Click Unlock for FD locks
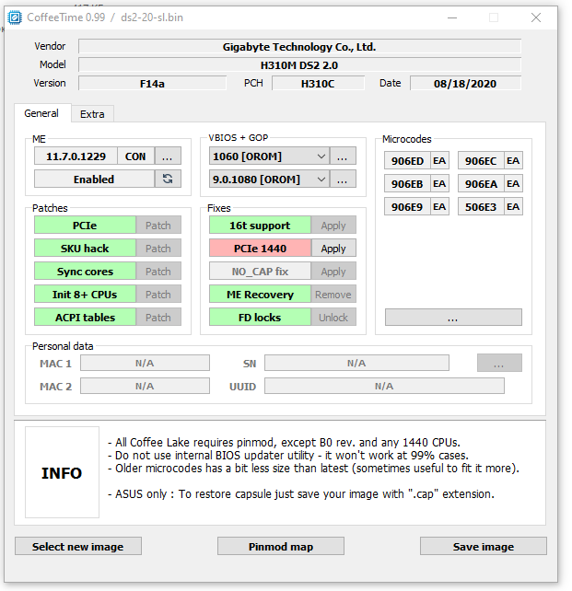Viewport: 572px width, 591px height. tap(333, 317)
